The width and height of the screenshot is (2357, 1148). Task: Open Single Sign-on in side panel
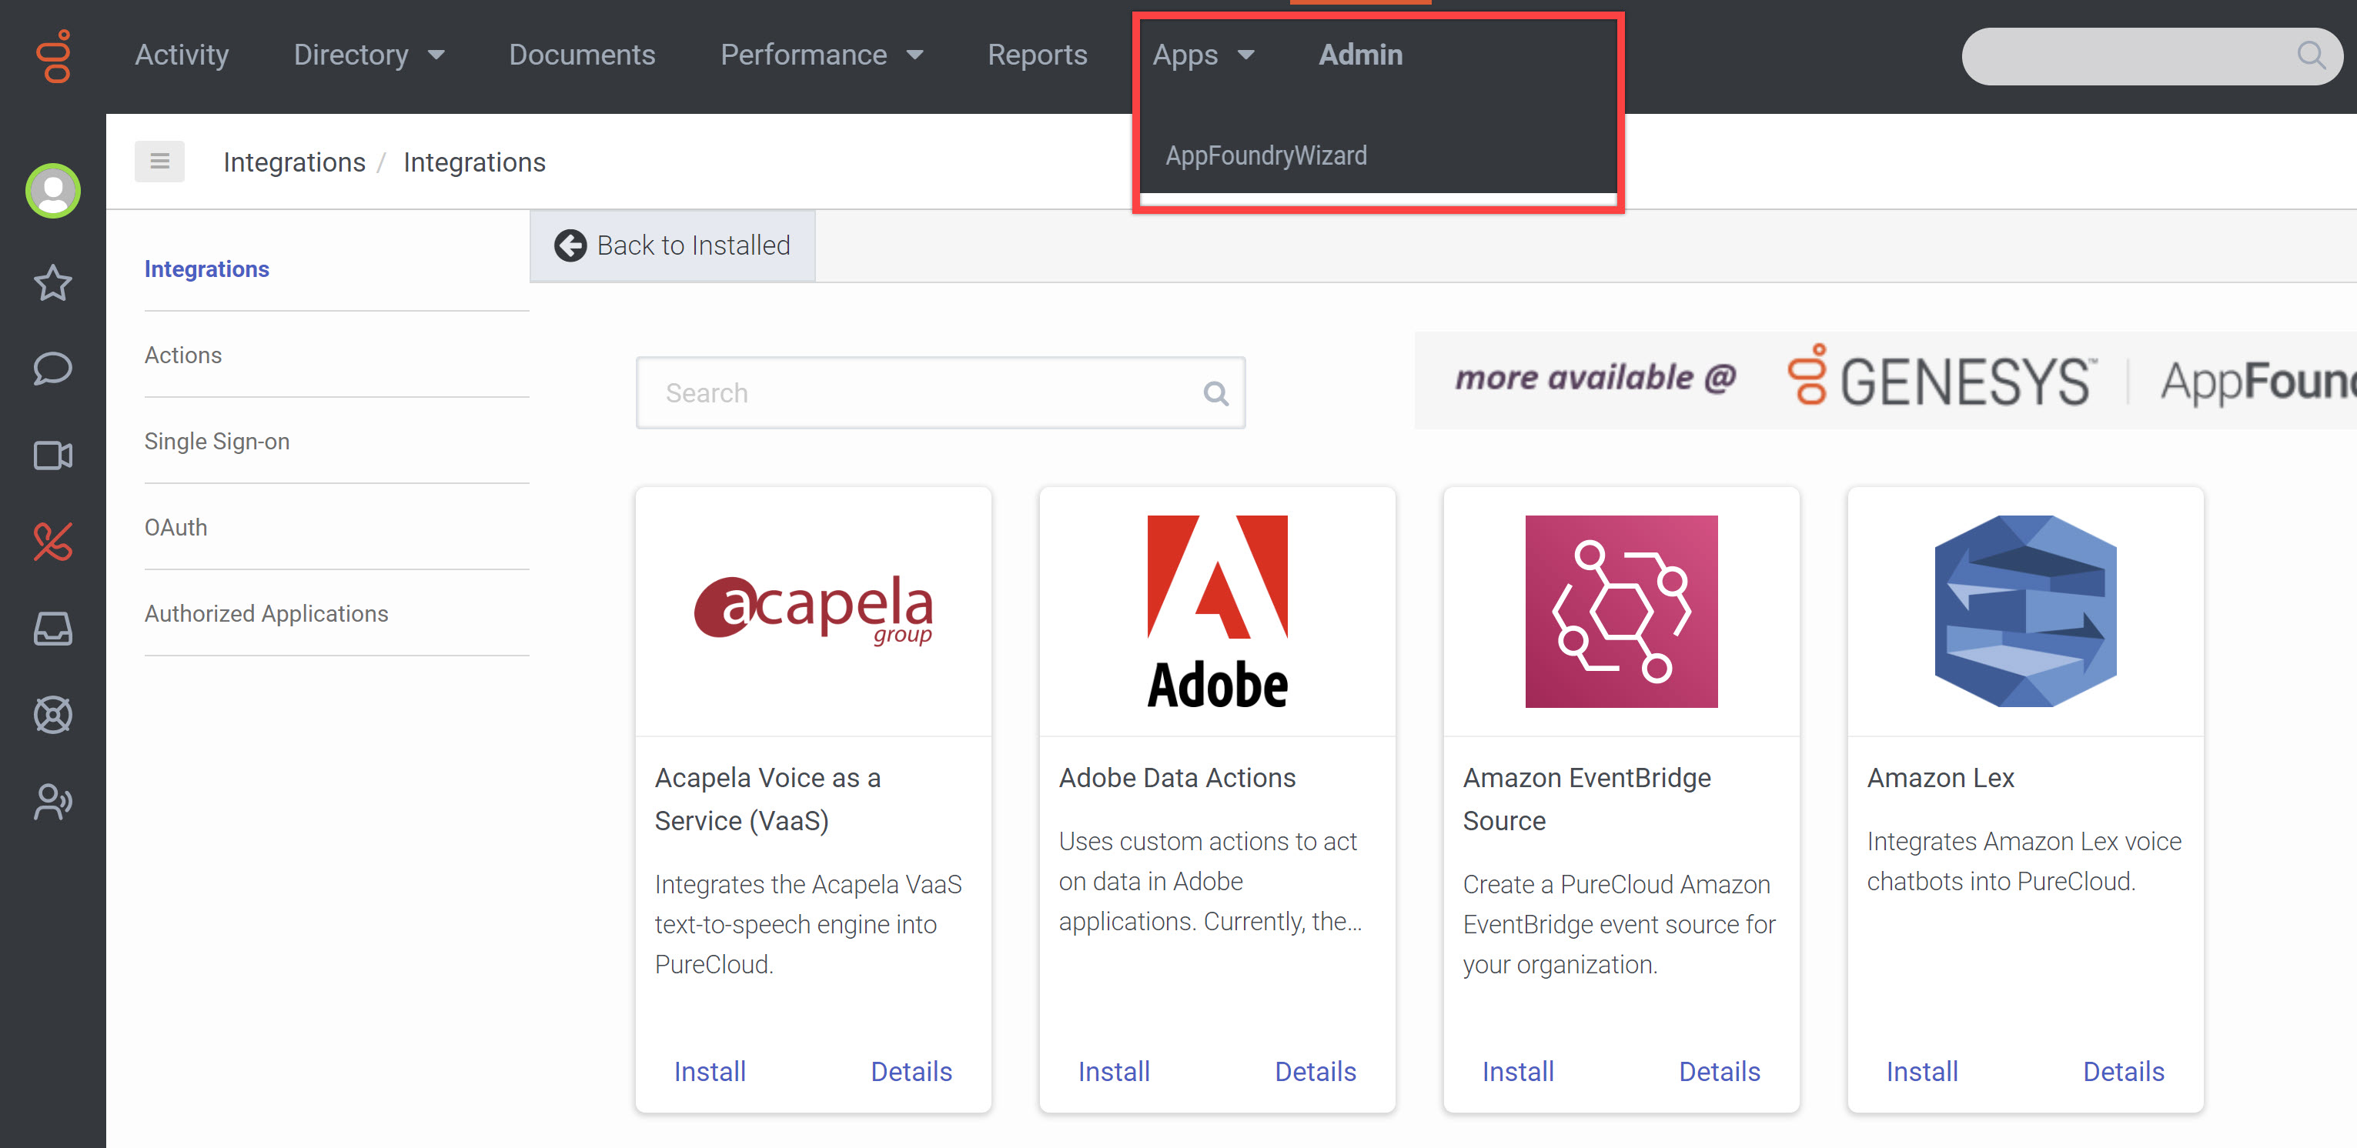pyautogui.click(x=217, y=441)
